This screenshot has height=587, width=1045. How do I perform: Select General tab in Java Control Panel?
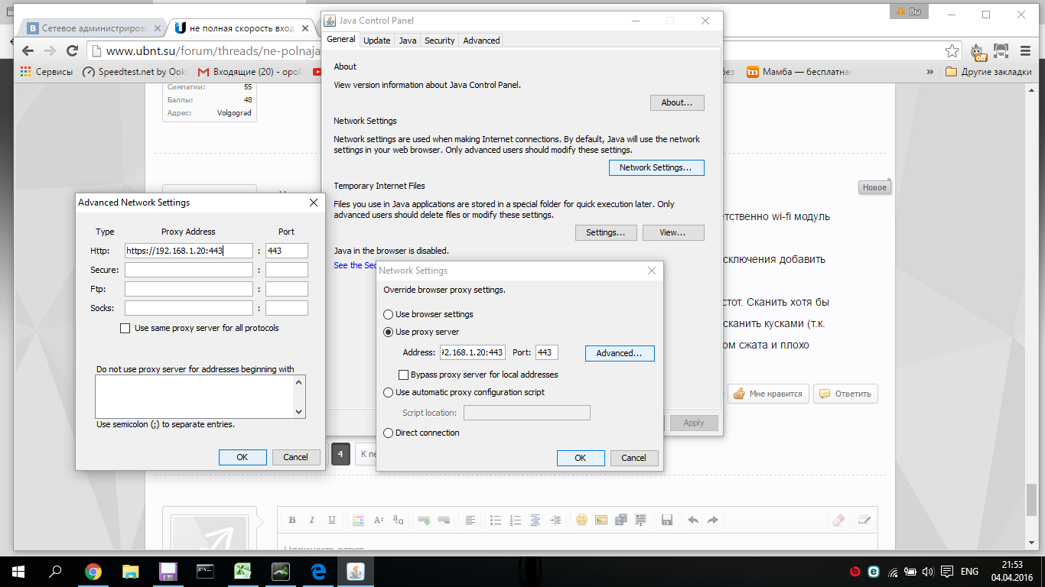(341, 39)
